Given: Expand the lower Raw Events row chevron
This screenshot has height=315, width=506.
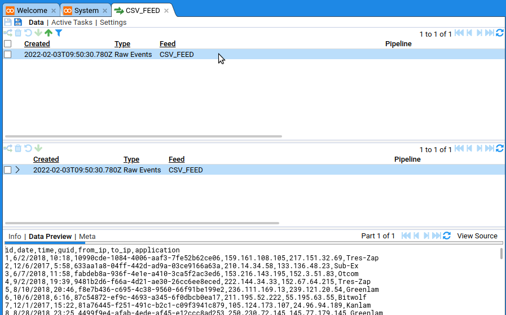Looking at the screenshot, I should point(17,170).
